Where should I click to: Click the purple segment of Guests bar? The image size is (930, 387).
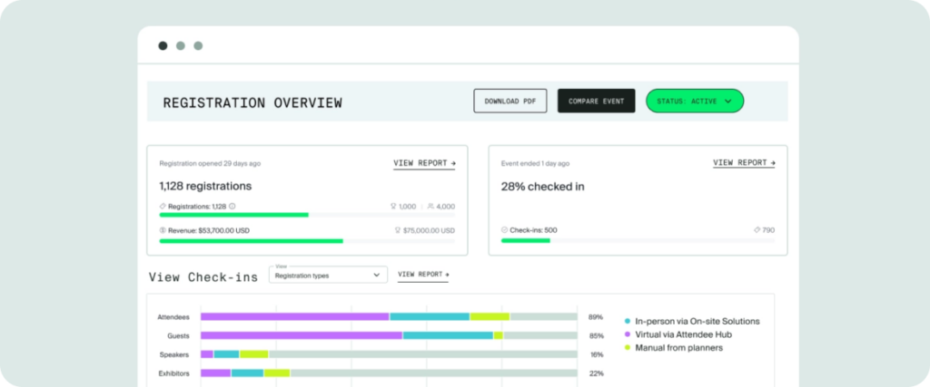tap(302, 335)
